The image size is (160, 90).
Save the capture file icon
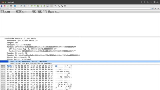point(18,6)
